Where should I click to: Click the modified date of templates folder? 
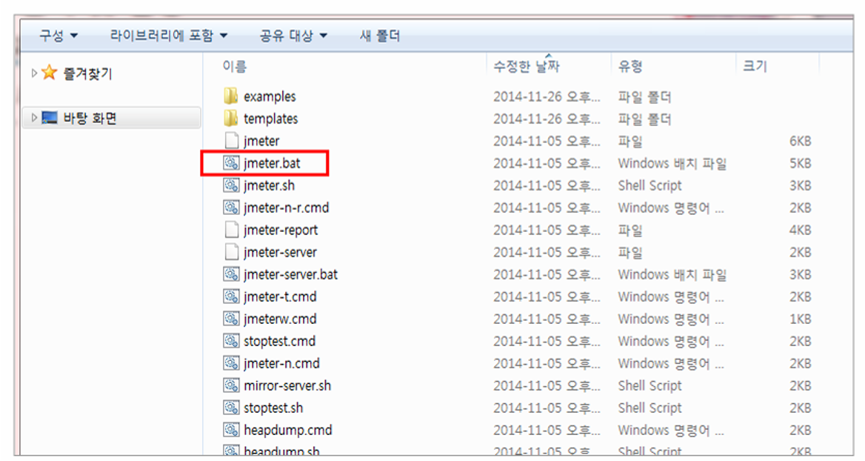click(x=547, y=119)
